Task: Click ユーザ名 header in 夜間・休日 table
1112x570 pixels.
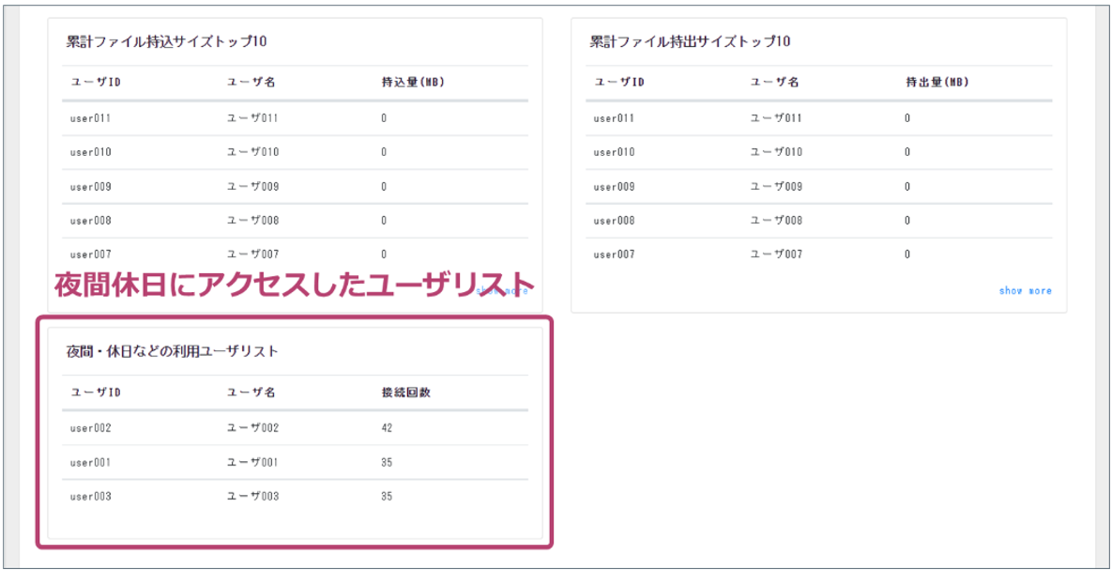Action: [251, 392]
